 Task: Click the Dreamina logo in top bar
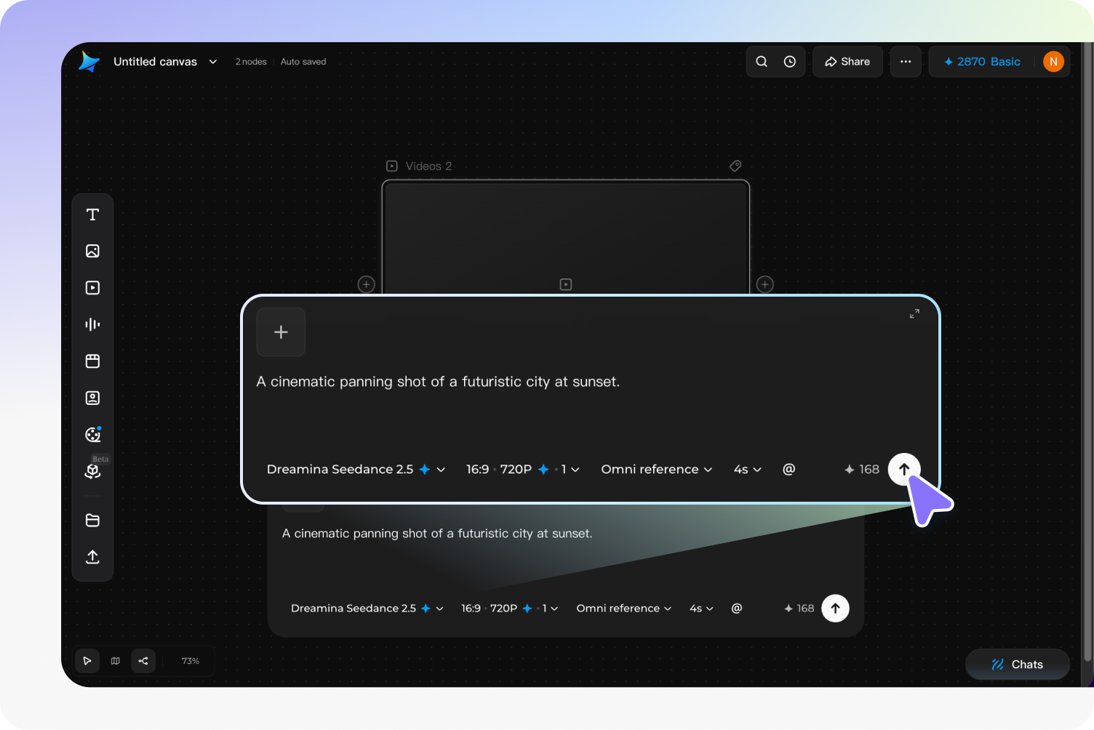[89, 62]
